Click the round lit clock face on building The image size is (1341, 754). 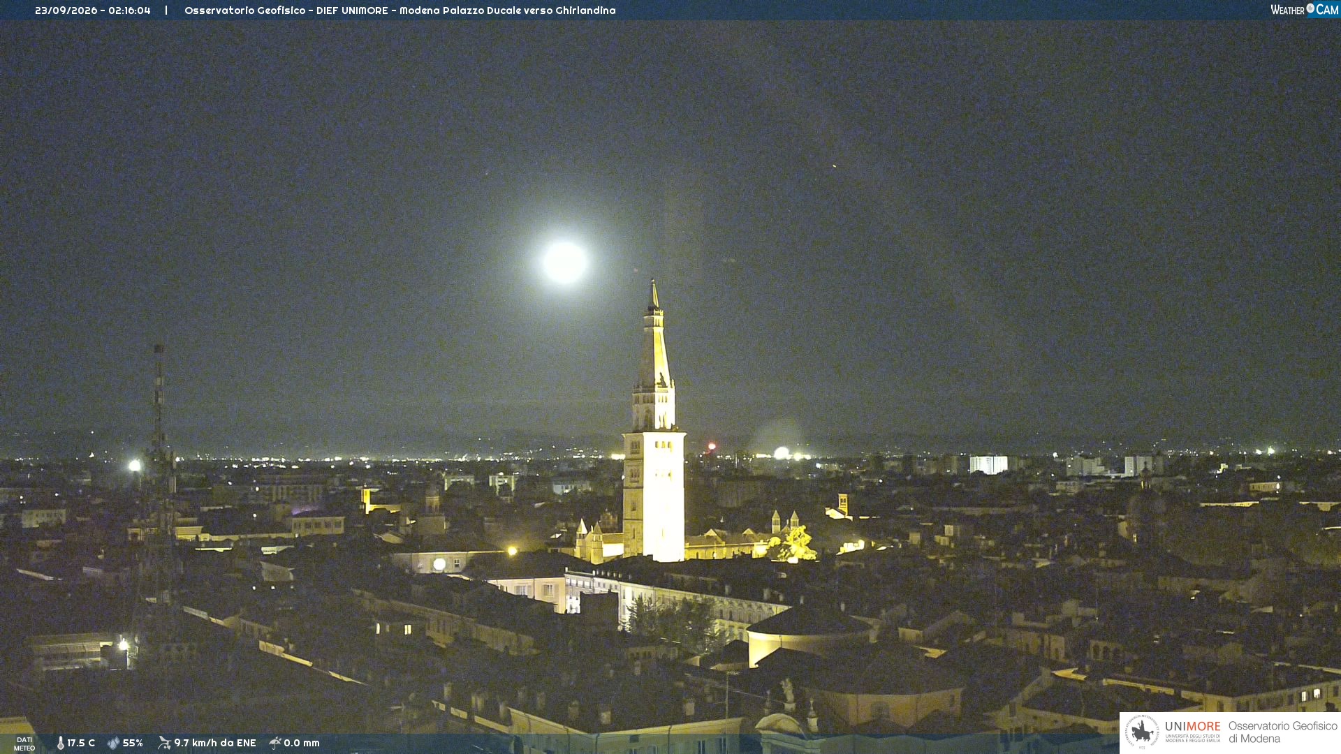[439, 564]
